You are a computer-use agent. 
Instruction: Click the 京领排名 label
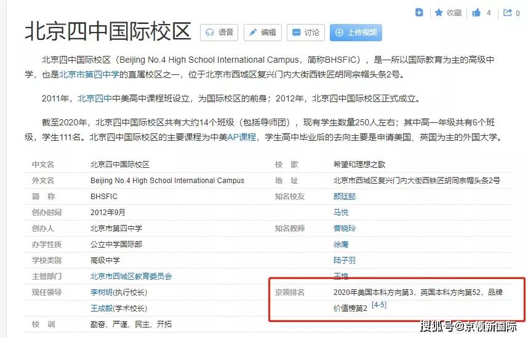tap(290, 293)
